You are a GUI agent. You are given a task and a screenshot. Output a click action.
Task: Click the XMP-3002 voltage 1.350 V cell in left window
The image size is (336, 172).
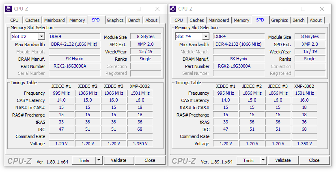(140, 144)
